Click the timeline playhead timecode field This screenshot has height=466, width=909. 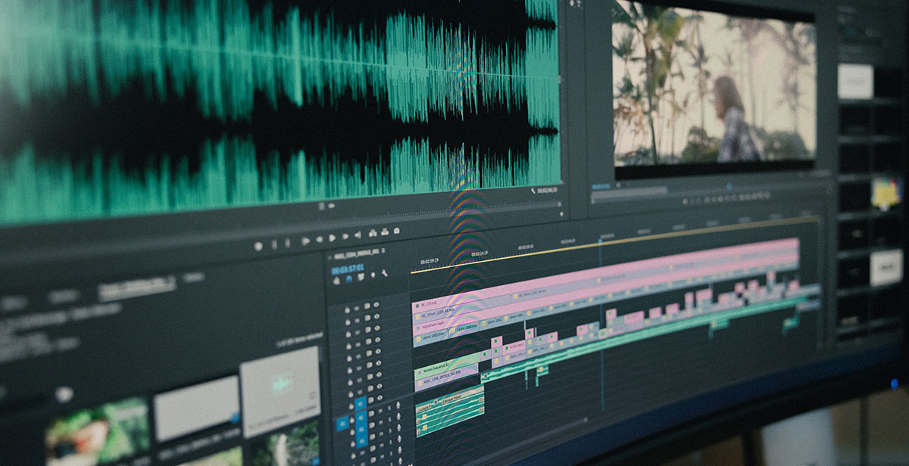click(347, 271)
